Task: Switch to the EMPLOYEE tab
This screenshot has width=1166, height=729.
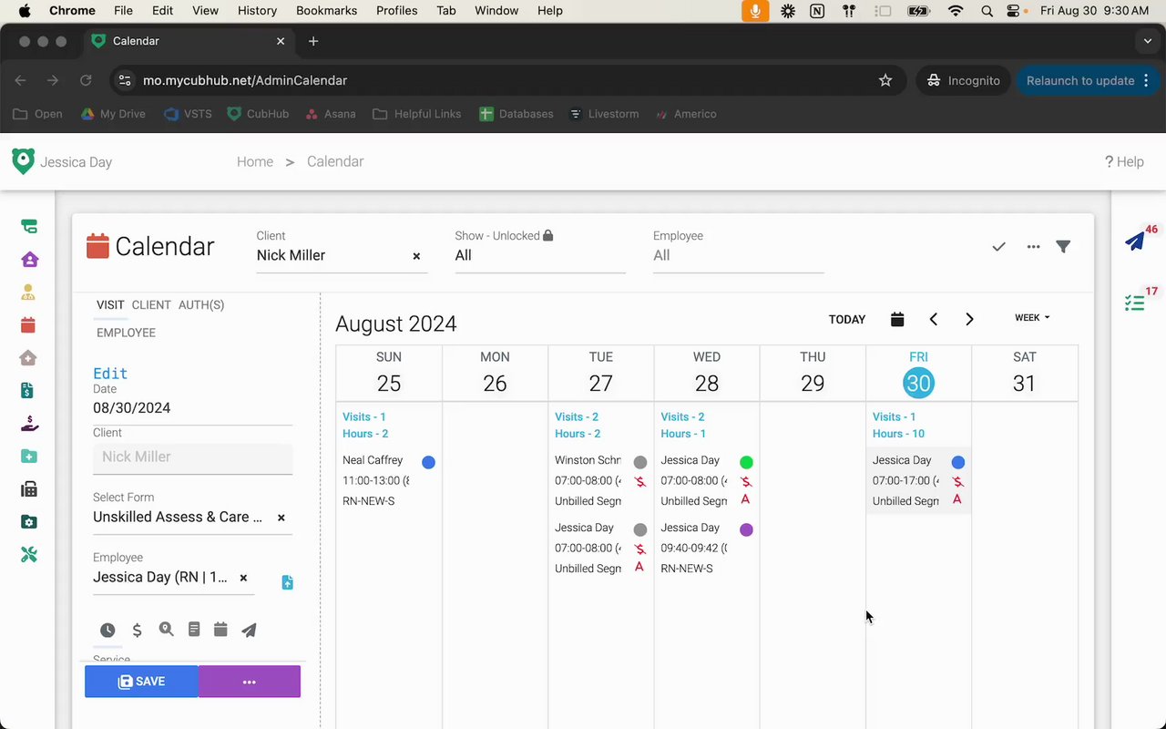Action: click(126, 333)
